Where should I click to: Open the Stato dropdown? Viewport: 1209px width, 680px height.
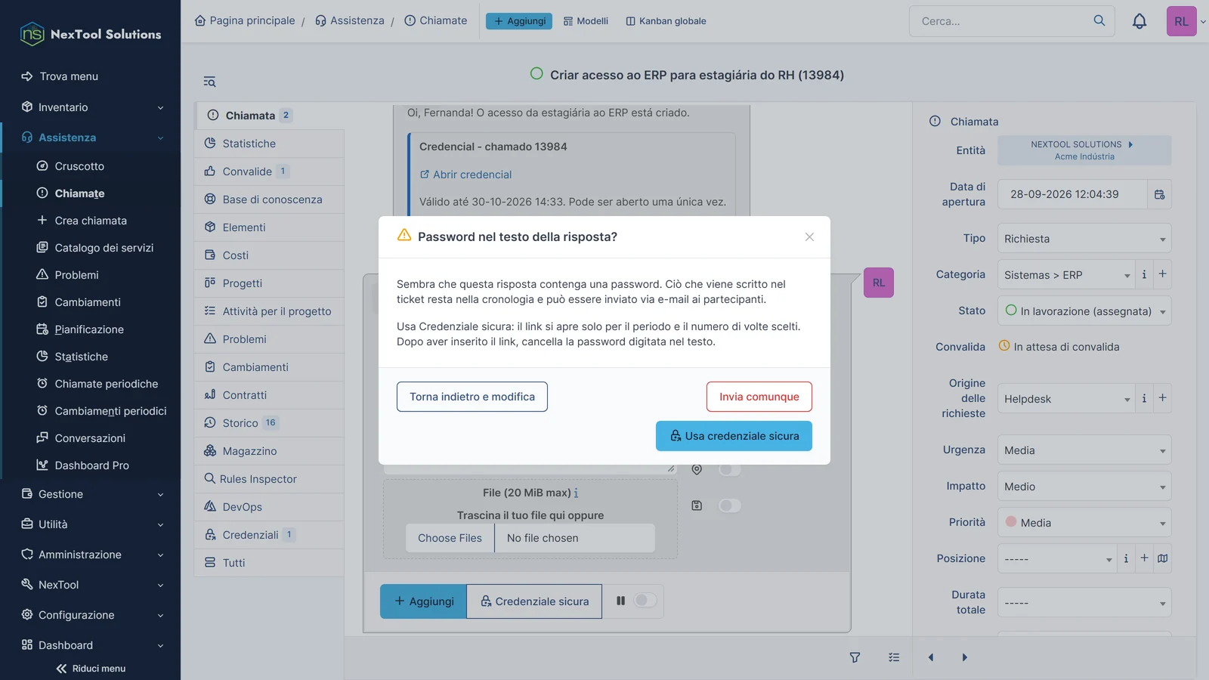1084,311
